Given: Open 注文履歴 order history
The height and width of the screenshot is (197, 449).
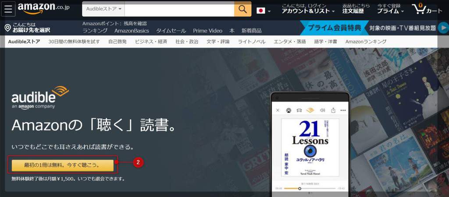Looking at the screenshot, I should tap(353, 11).
